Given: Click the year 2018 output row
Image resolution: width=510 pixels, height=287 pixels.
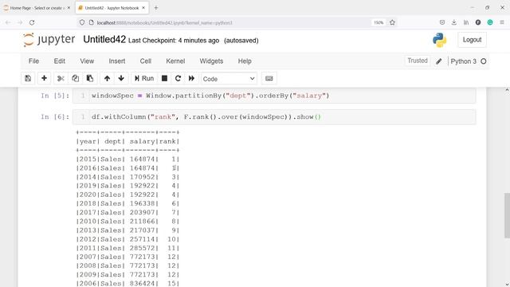Looking at the screenshot, I should click(x=127, y=204).
